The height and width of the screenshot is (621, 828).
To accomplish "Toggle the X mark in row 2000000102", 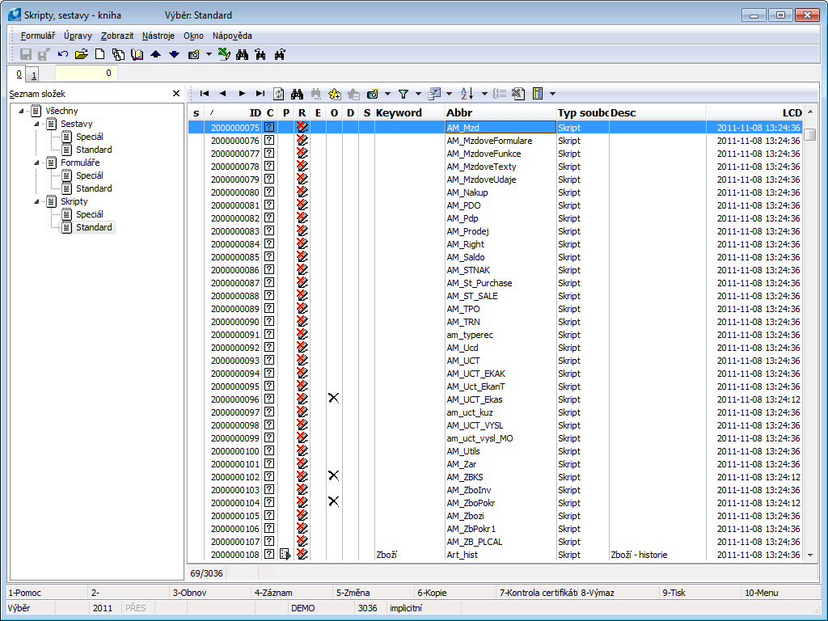I will (333, 476).
